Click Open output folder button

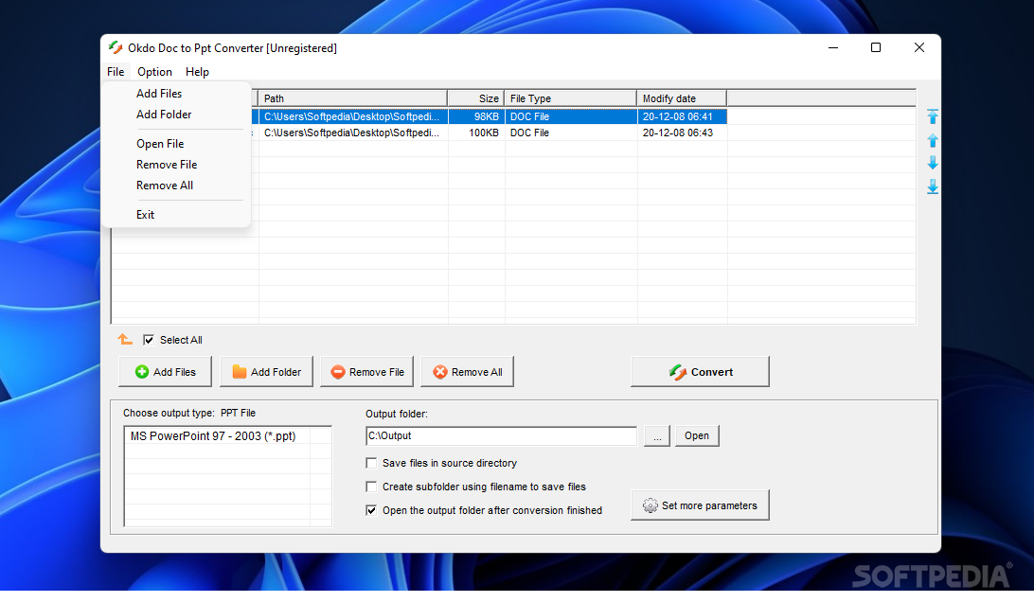point(697,435)
